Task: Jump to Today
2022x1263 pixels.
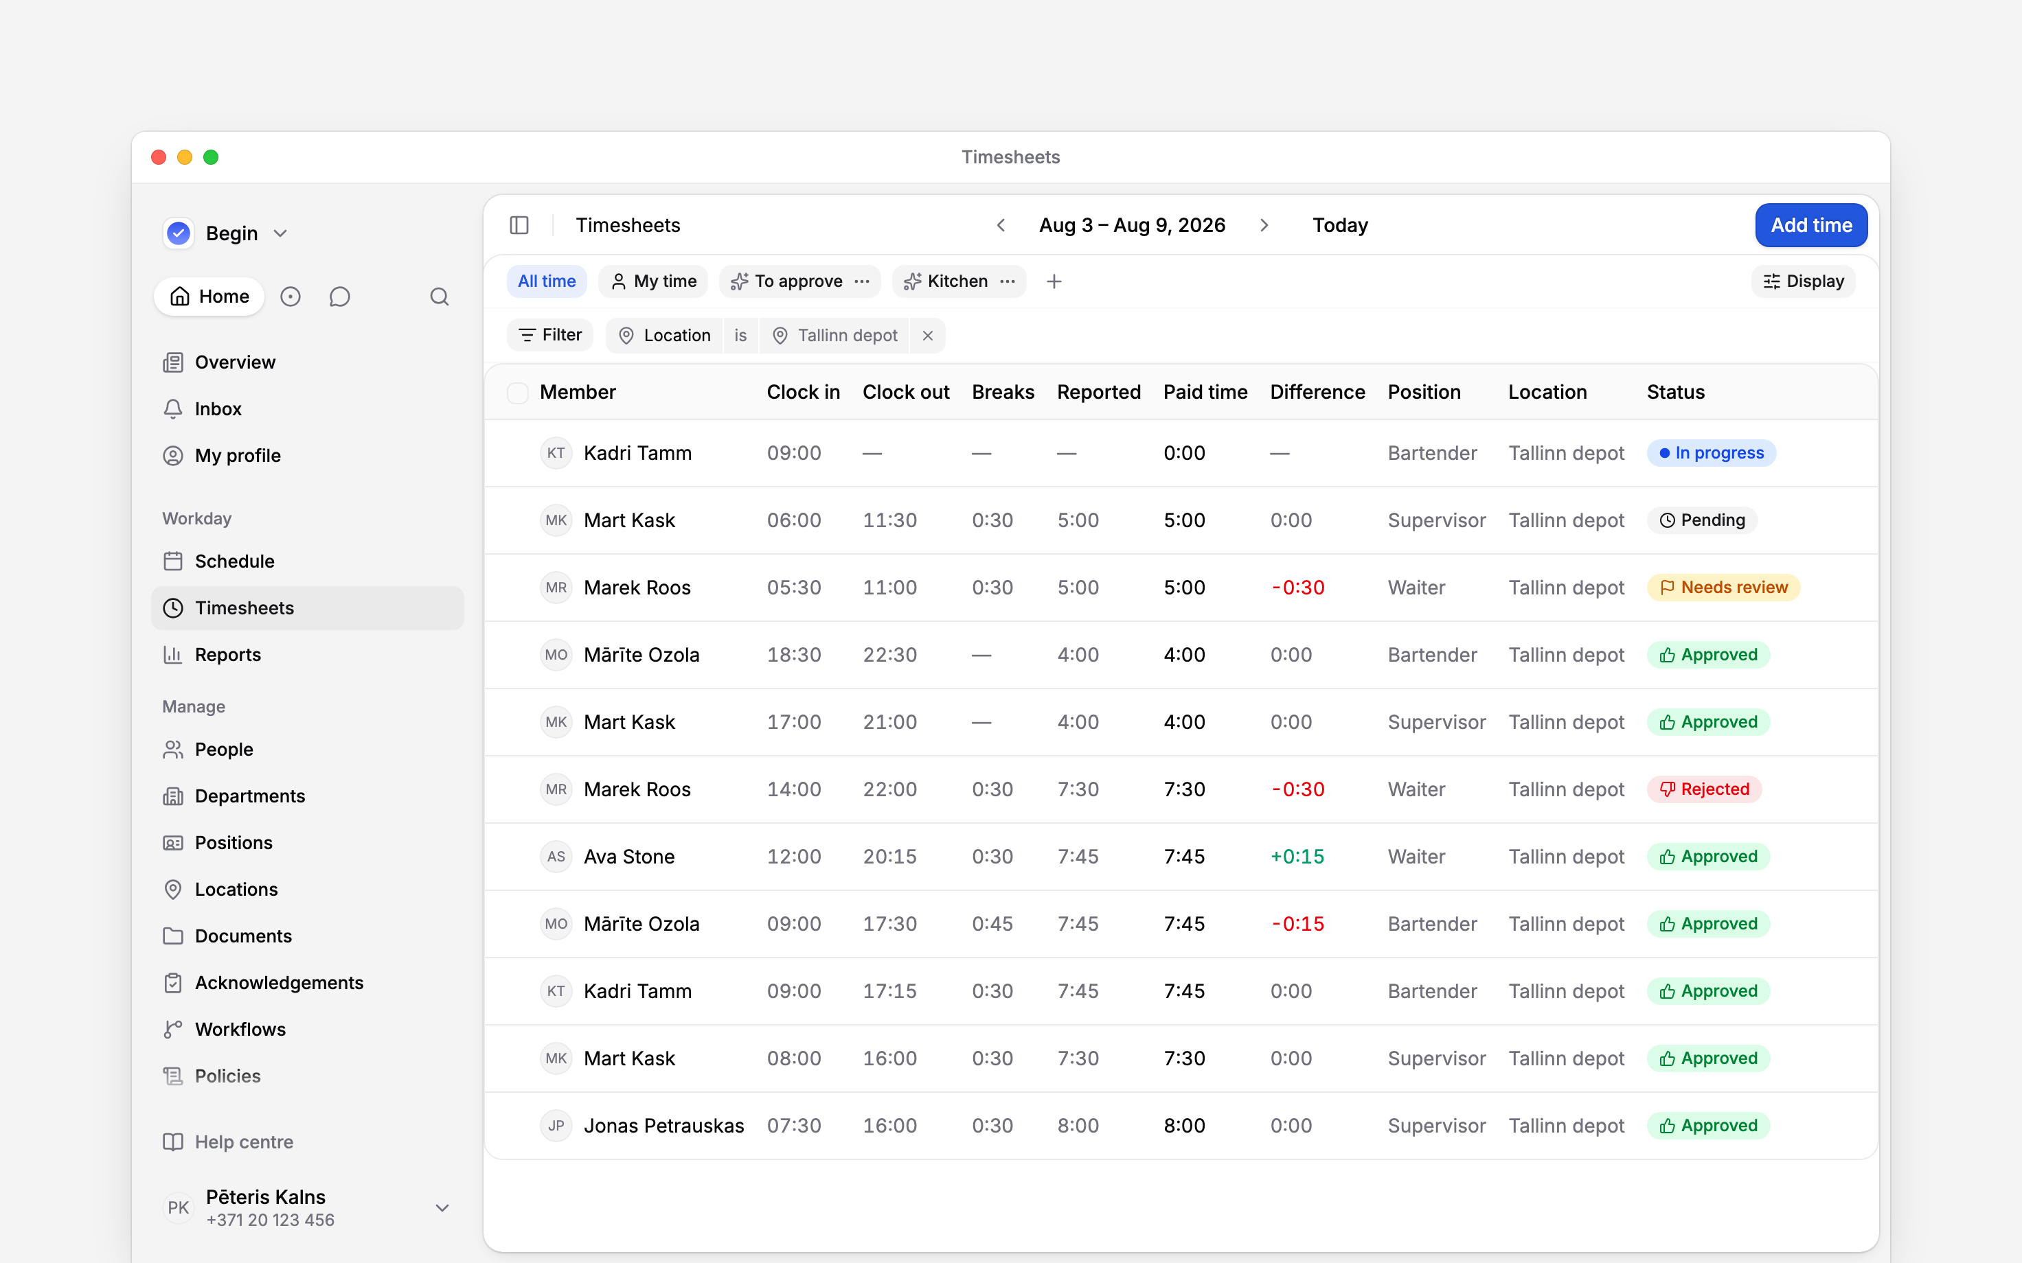Action: pyautogui.click(x=1339, y=224)
